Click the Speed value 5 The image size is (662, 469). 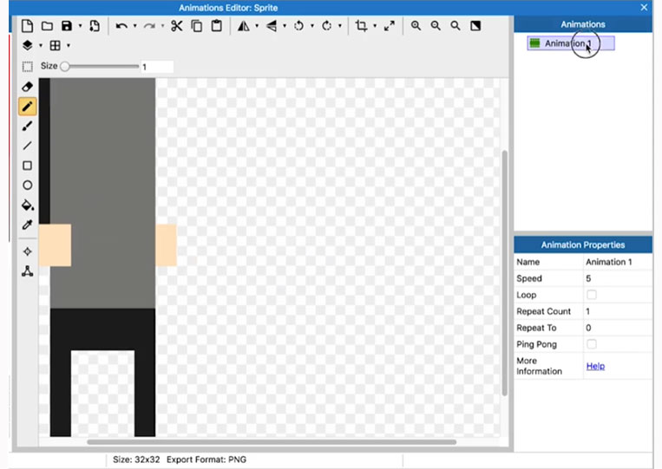588,278
